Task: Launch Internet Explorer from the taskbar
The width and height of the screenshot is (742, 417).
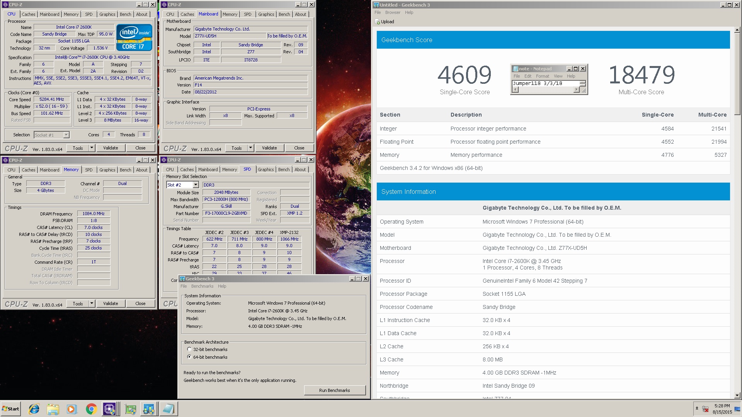Action: [34, 409]
